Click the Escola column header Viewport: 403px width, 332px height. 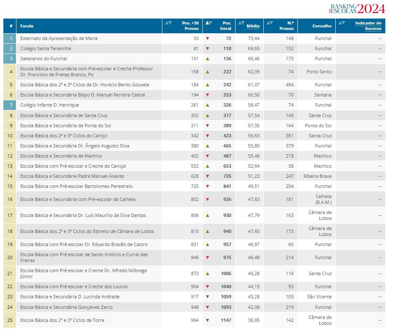[x=27, y=26]
